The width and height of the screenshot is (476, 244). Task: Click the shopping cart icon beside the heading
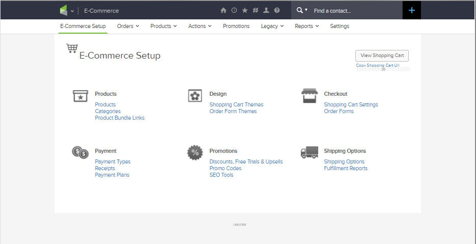click(72, 48)
